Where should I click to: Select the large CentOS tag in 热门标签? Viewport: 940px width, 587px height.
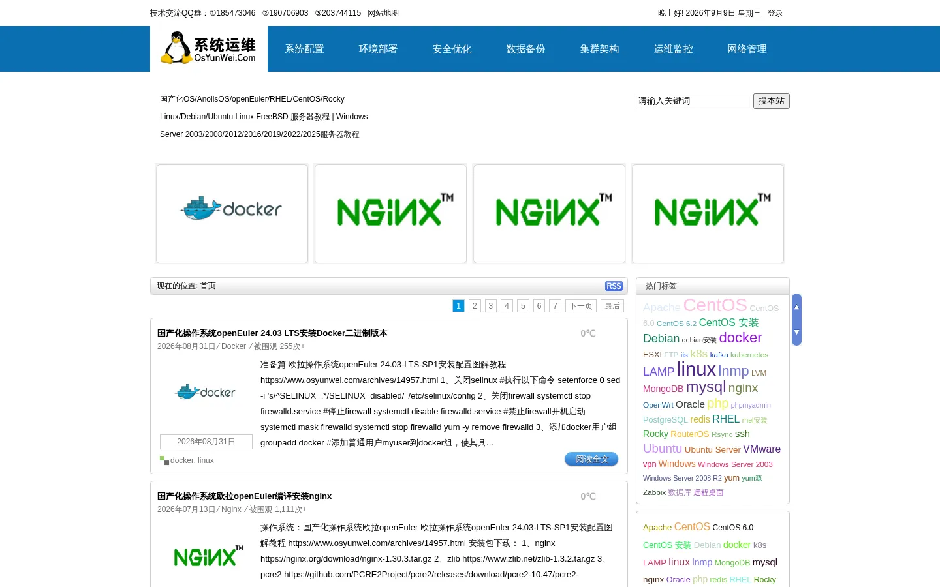(x=715, y=305)
